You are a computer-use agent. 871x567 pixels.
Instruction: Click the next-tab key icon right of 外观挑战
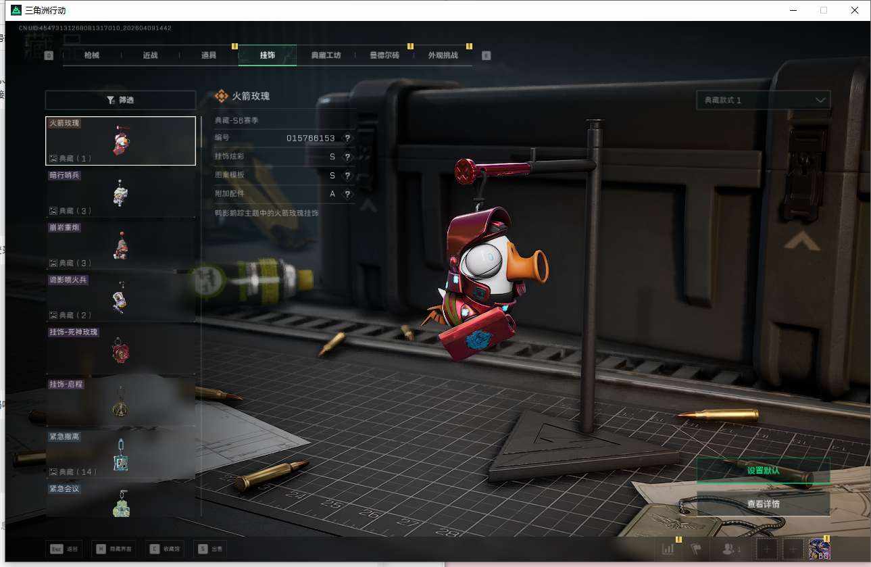point(487,55)
